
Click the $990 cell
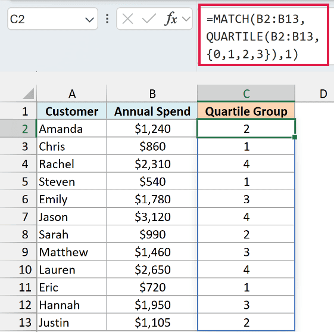152,234
